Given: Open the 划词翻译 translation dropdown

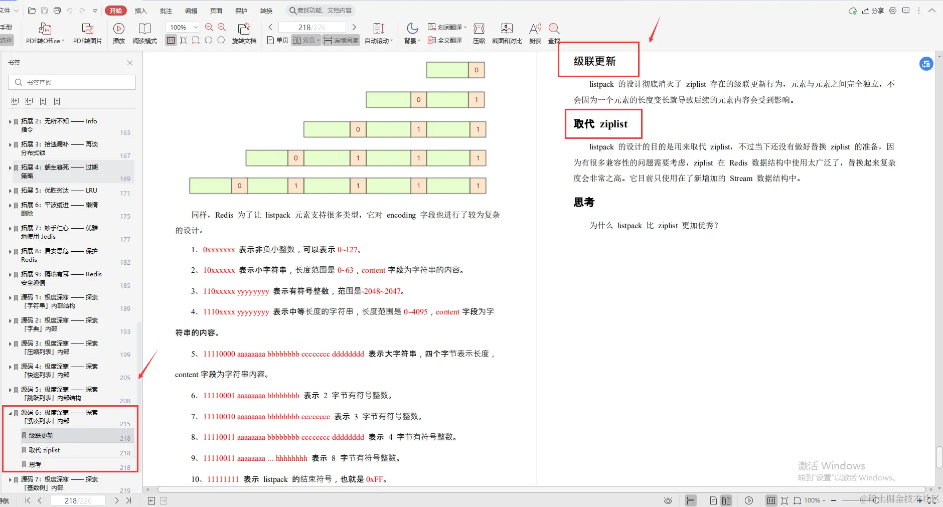Looking at the screenshot, I should click(446, 26).
